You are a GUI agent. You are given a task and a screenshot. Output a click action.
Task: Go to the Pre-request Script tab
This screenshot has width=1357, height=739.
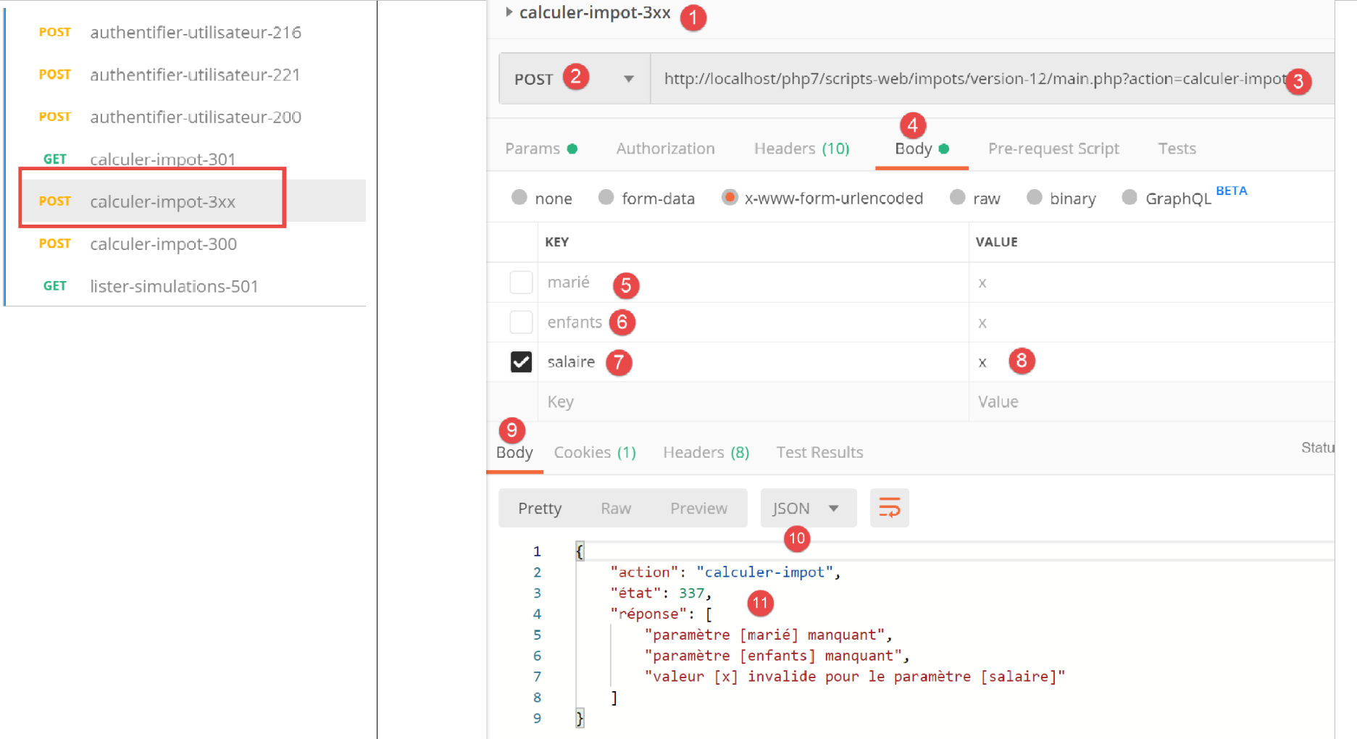[x=1053, y=149]
